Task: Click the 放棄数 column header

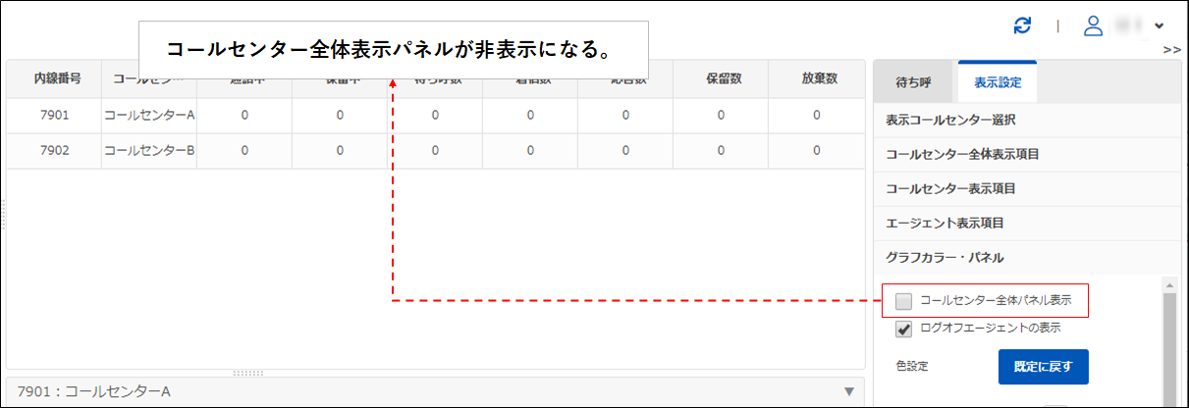Action: [816, 79]
